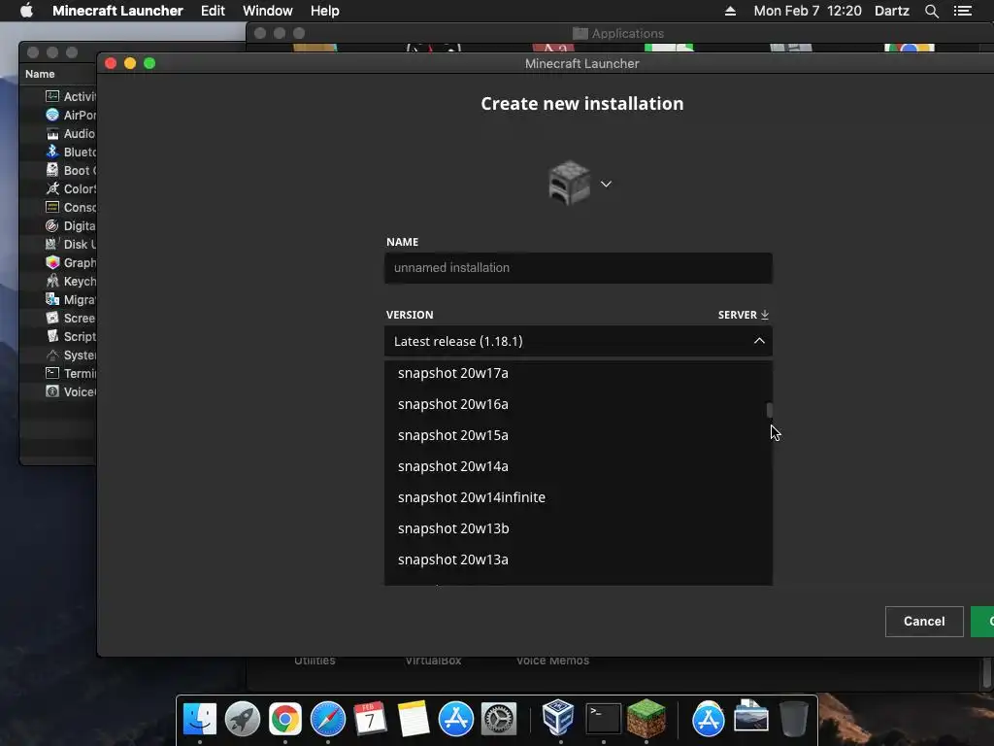Viewport: 994px width, 746px height.
Task: Click VirtualBox label in Applications window
Action: tap(433, 661)
